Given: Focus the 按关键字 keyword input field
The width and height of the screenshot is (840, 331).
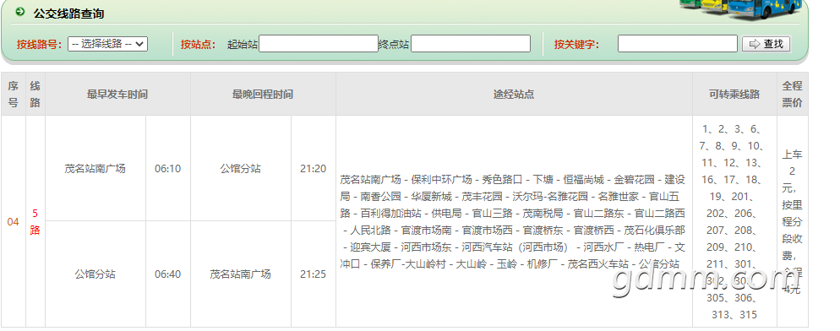Looking at the screenshot, I should pyautogui.click(x=678, y=44).
